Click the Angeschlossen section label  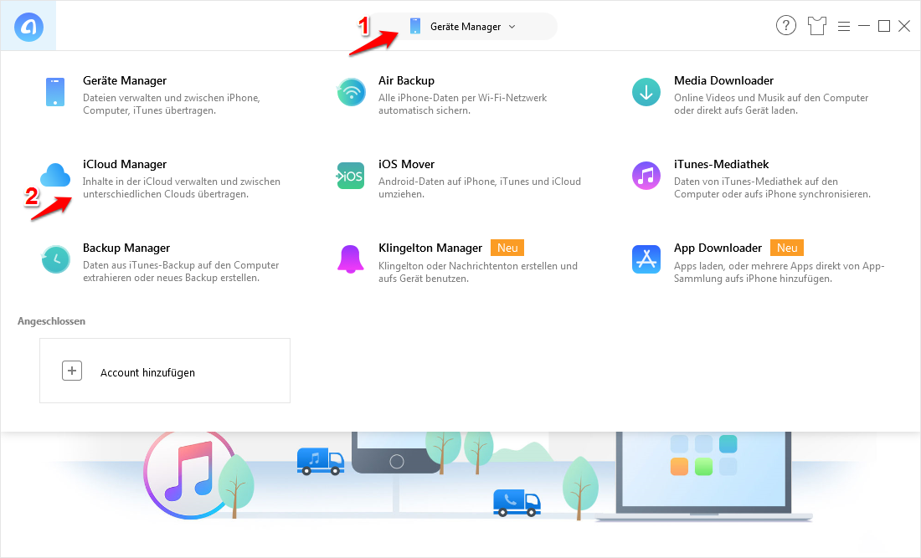point(52,321)
